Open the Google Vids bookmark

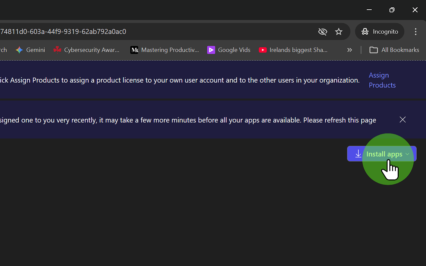click(x=228, y=50)
